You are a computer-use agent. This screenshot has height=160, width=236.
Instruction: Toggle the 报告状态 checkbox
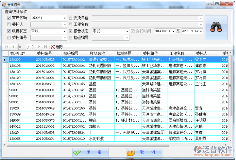(x=70, y=31)
